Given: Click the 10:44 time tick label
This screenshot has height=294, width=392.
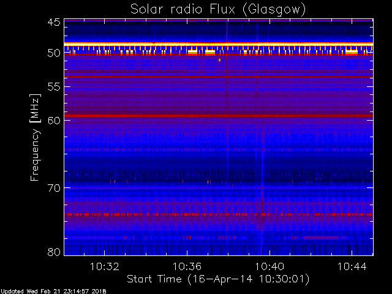Looking at the screenshot, I should pyautogui.click(x=352, y=267).
